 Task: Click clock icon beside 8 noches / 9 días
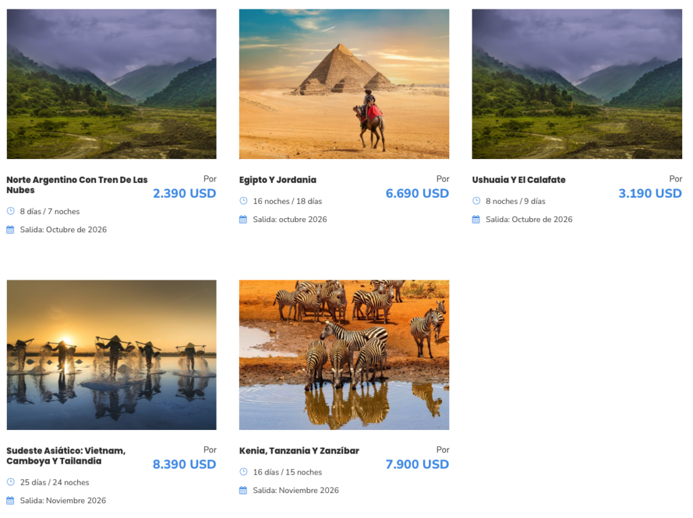[x=476, y=201]
